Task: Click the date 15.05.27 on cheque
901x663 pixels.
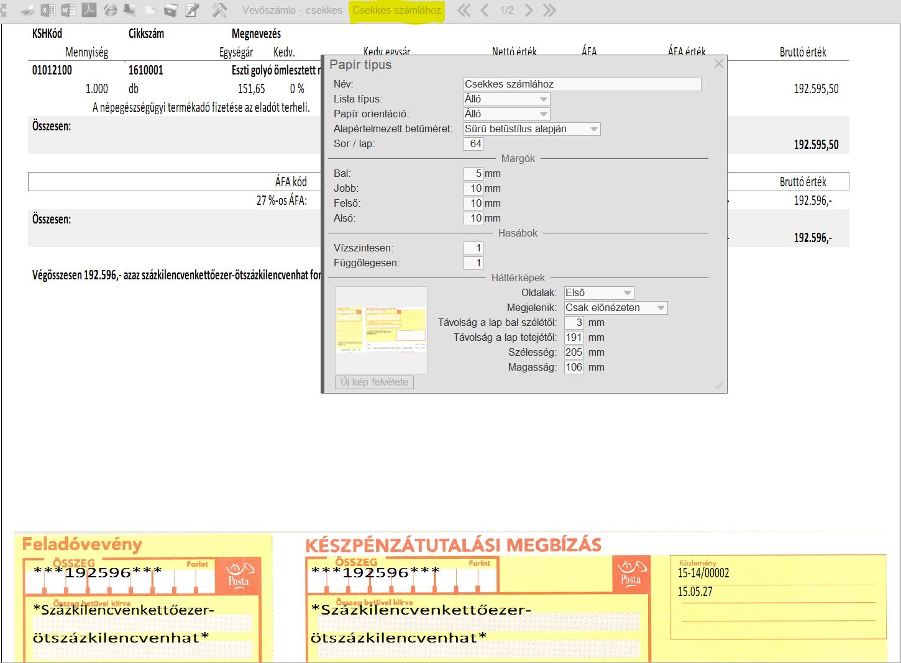Action: 695,592
